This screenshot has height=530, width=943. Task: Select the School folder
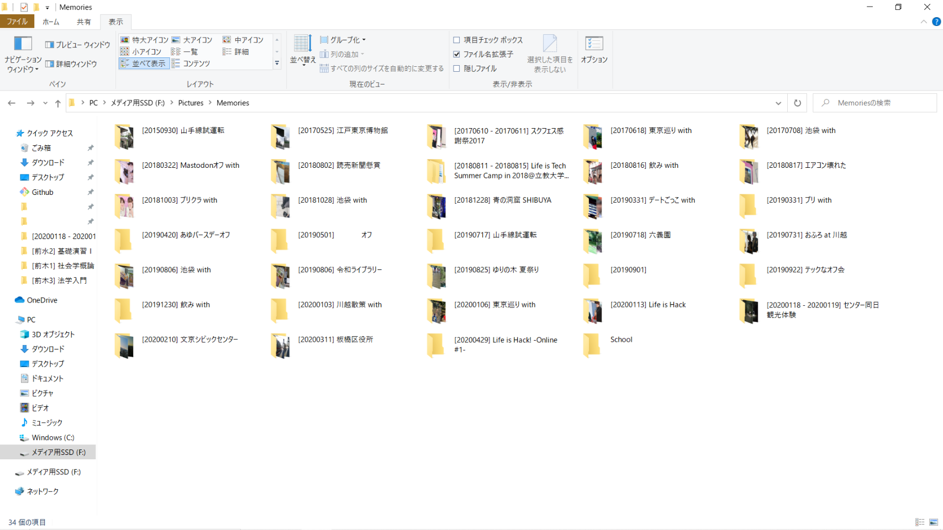click(x=620, y=340)
